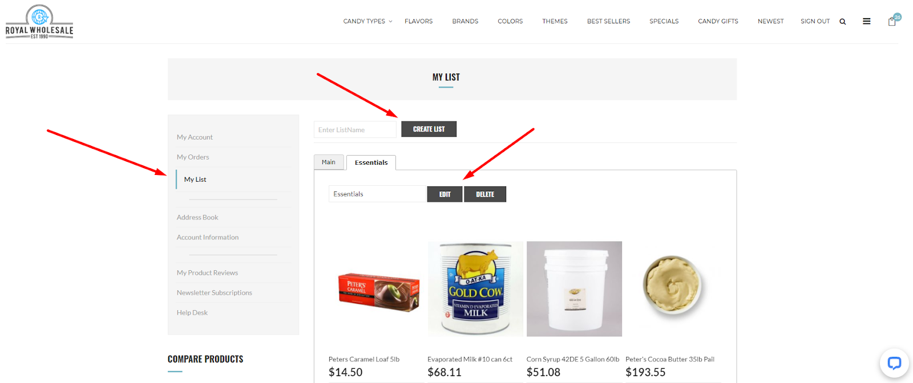Open Peters Caramel Loaf product image
Screen dimensions: 913x383
click(x=377, y=288)
